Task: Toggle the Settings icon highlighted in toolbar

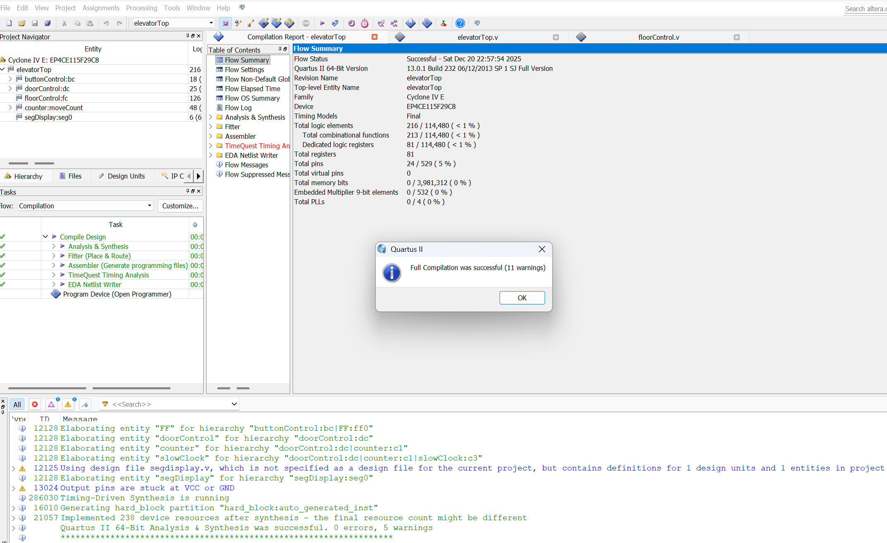Action: [226, 23]
